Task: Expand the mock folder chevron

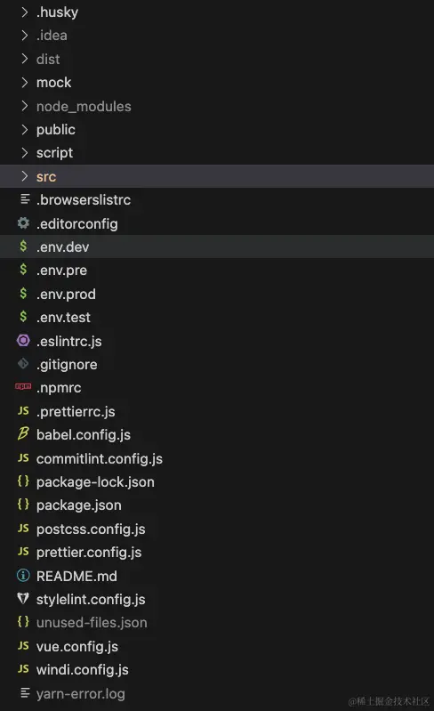Action: point(25,82)
